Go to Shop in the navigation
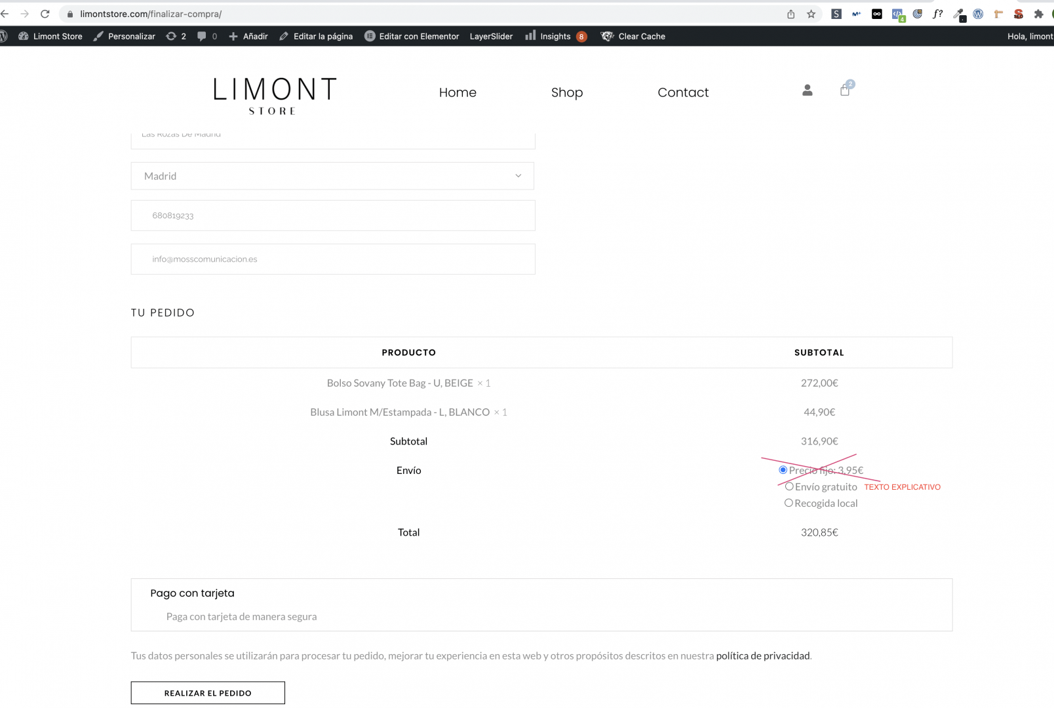This screenshot has height=708, width=1054. coord(567,92)
